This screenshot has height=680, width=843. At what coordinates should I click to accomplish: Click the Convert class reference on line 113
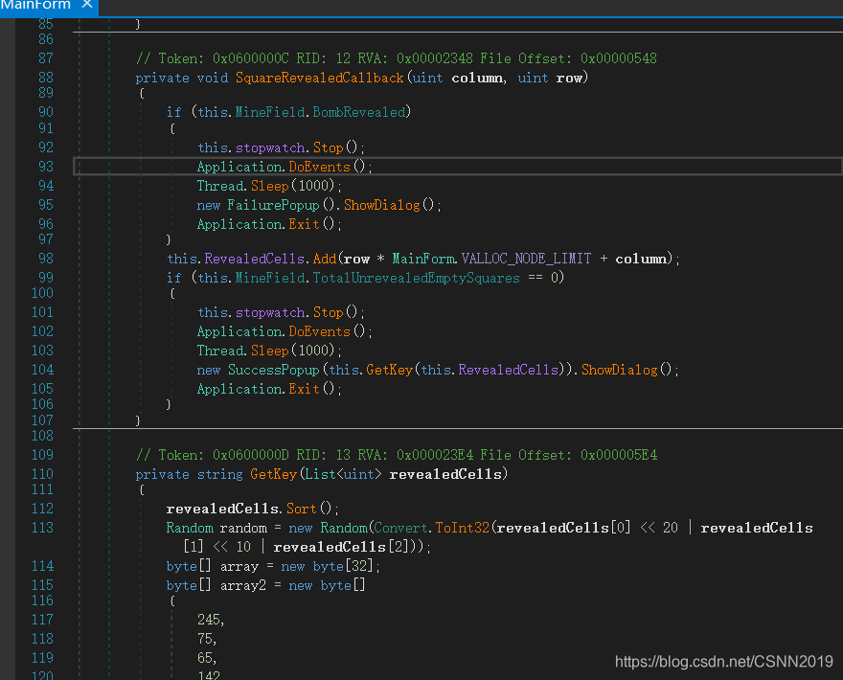(400, 528)
